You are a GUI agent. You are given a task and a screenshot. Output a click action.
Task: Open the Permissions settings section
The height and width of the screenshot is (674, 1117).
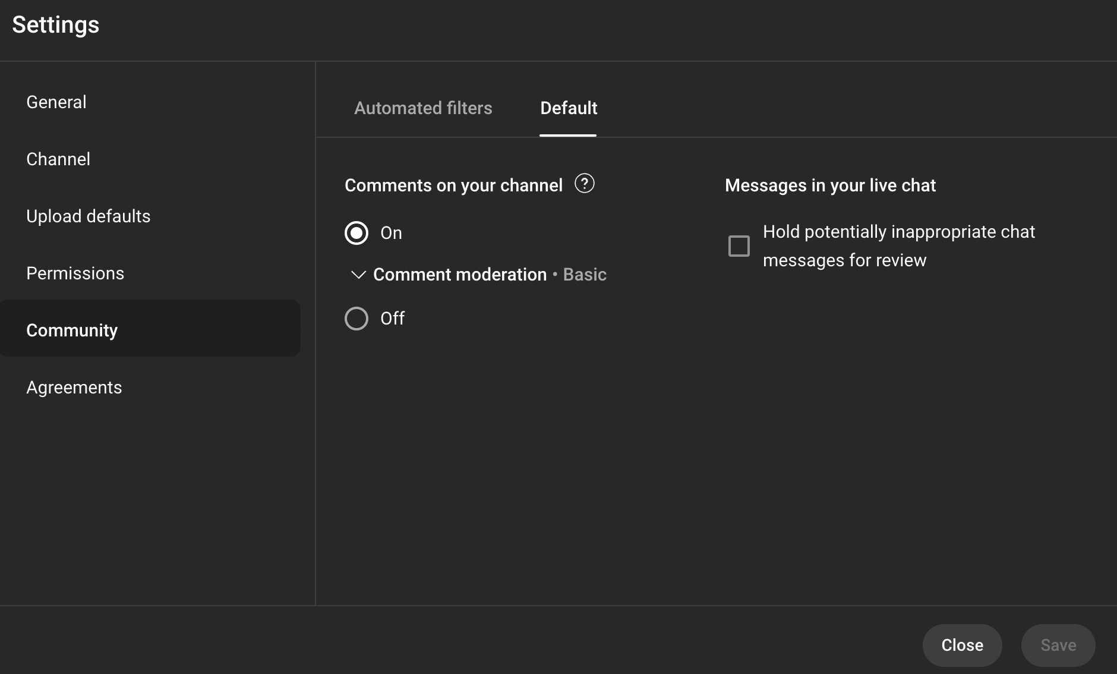point(75,273)
